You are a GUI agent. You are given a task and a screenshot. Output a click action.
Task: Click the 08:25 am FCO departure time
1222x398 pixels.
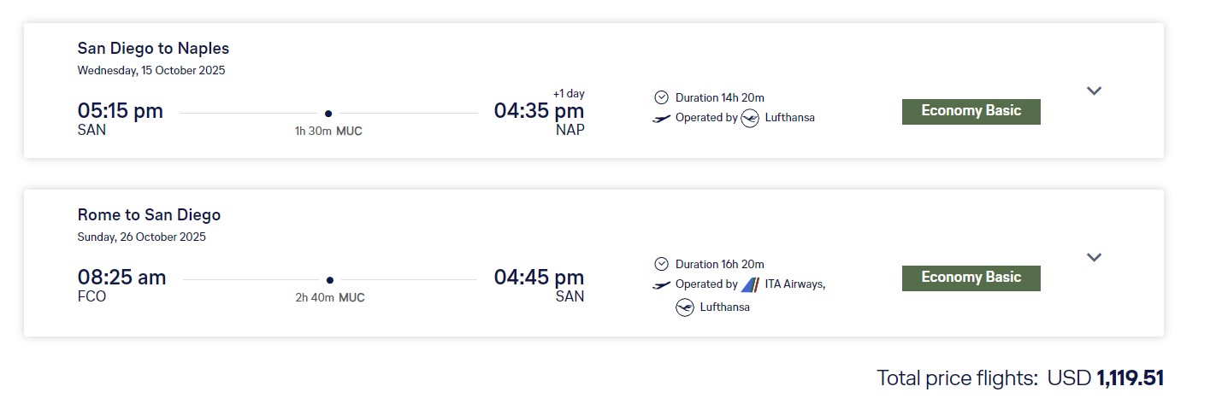click(121, 278)
